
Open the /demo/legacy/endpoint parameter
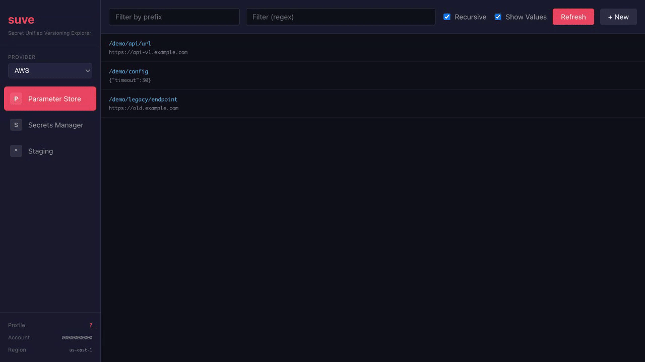pos(373,104)
